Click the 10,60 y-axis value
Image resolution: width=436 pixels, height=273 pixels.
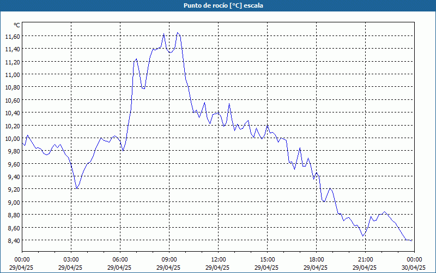13,100
